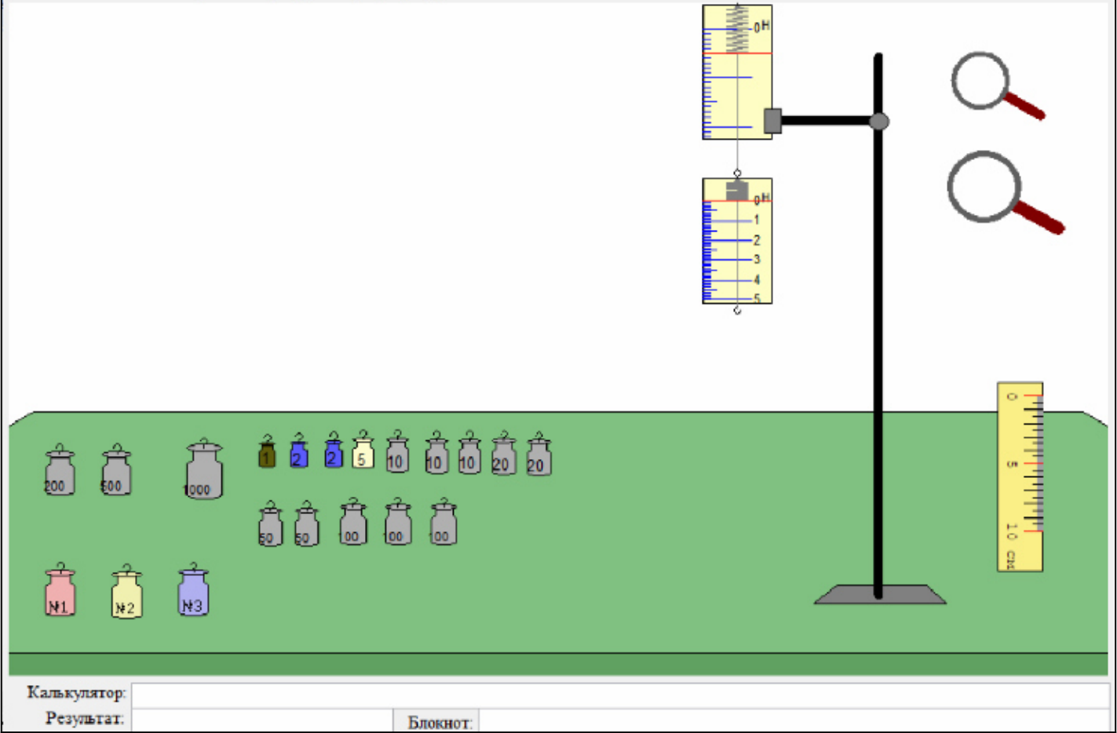1117x733 pixels.
Task: Focus the Результат field
Action: [x=262, y=720]
